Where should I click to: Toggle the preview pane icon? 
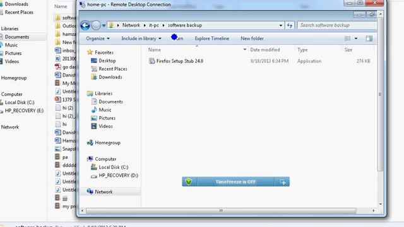click(369, 38)
